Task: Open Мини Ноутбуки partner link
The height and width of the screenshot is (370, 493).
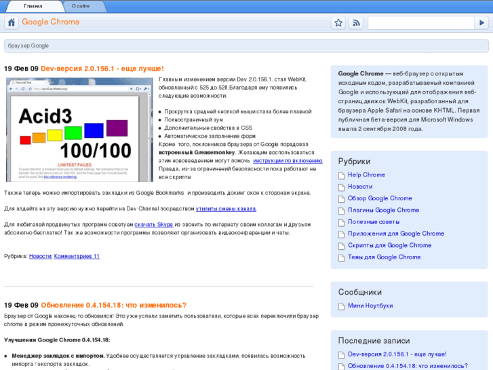Action: click(x=370, y=306)
